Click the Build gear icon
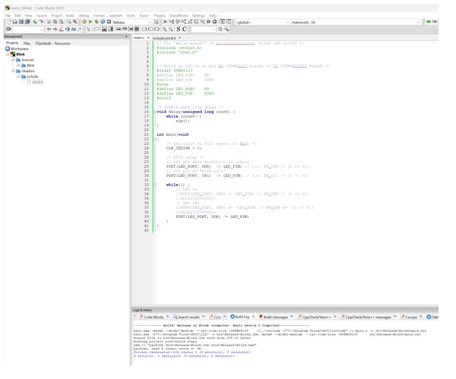Screen dimensions: 456x379 click(84, 22)
